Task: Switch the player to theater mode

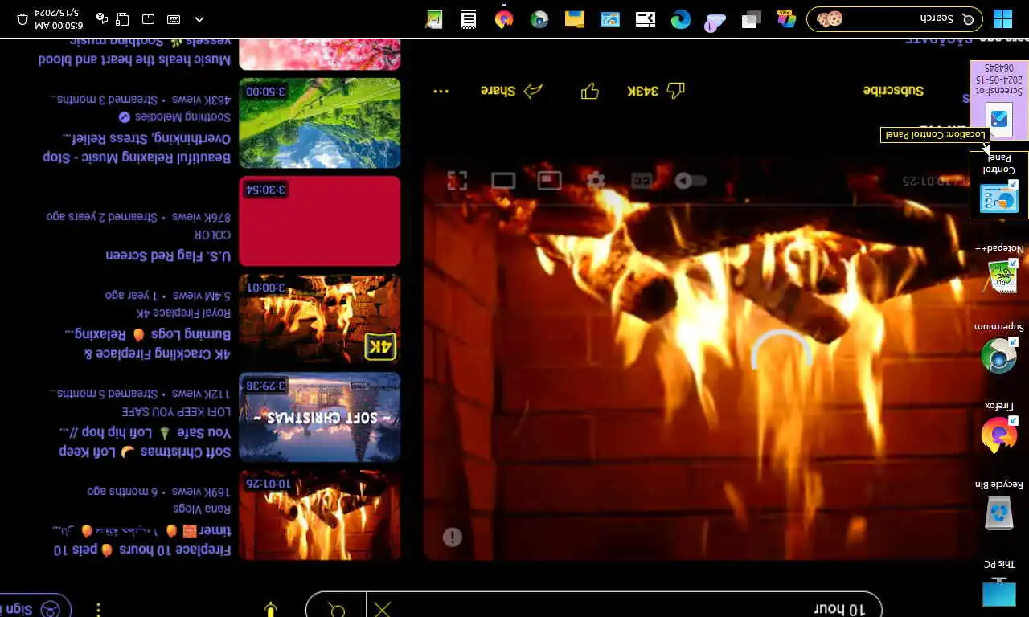Action: [503, 181]
